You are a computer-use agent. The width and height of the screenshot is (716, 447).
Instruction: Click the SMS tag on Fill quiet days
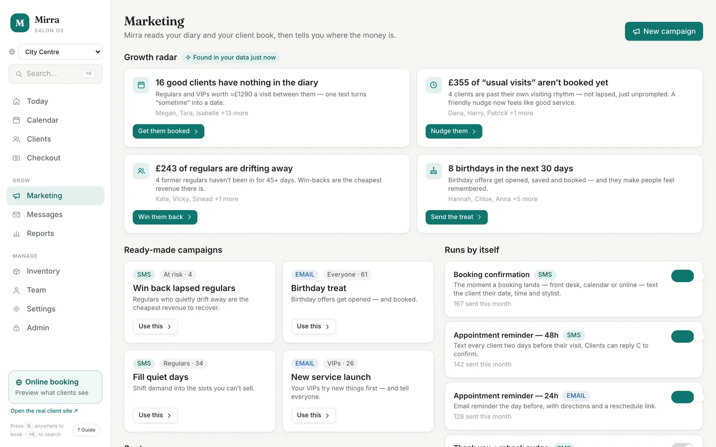[x=144, y=363]
